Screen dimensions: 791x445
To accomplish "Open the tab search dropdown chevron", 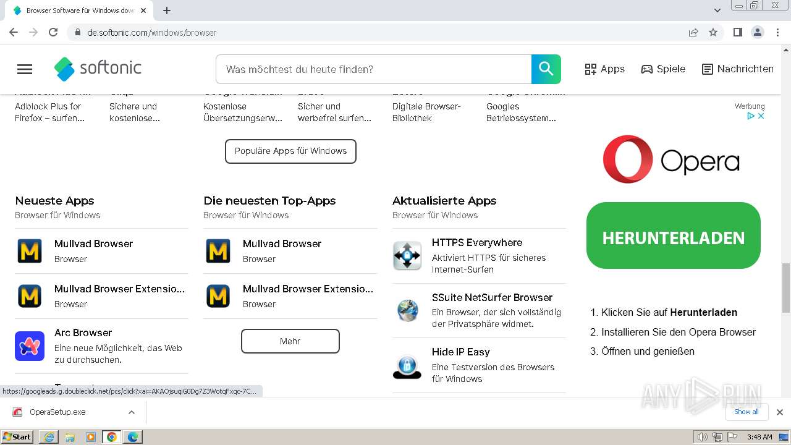I will (x=717, y=11).
